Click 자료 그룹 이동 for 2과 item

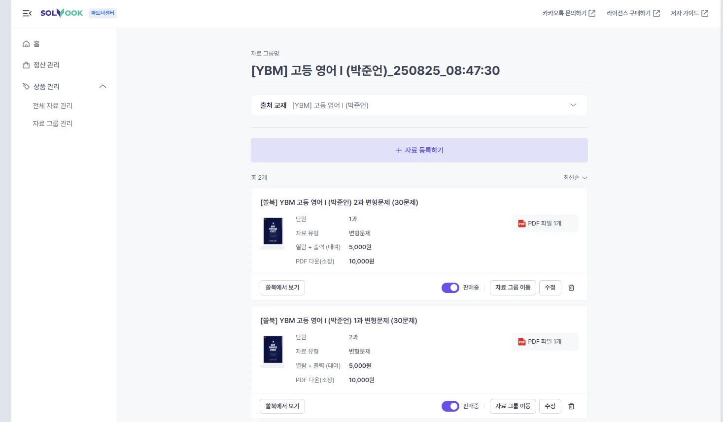(x=513, y=288)
